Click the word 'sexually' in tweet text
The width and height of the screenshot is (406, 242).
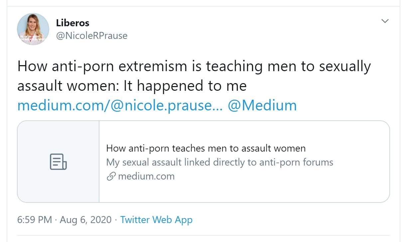(x=344, y=66)
